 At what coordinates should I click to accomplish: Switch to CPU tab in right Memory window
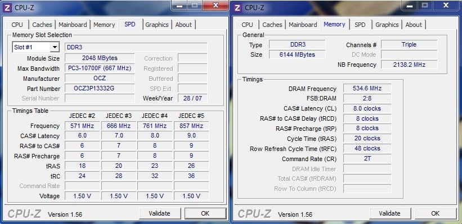pos(247,25)
